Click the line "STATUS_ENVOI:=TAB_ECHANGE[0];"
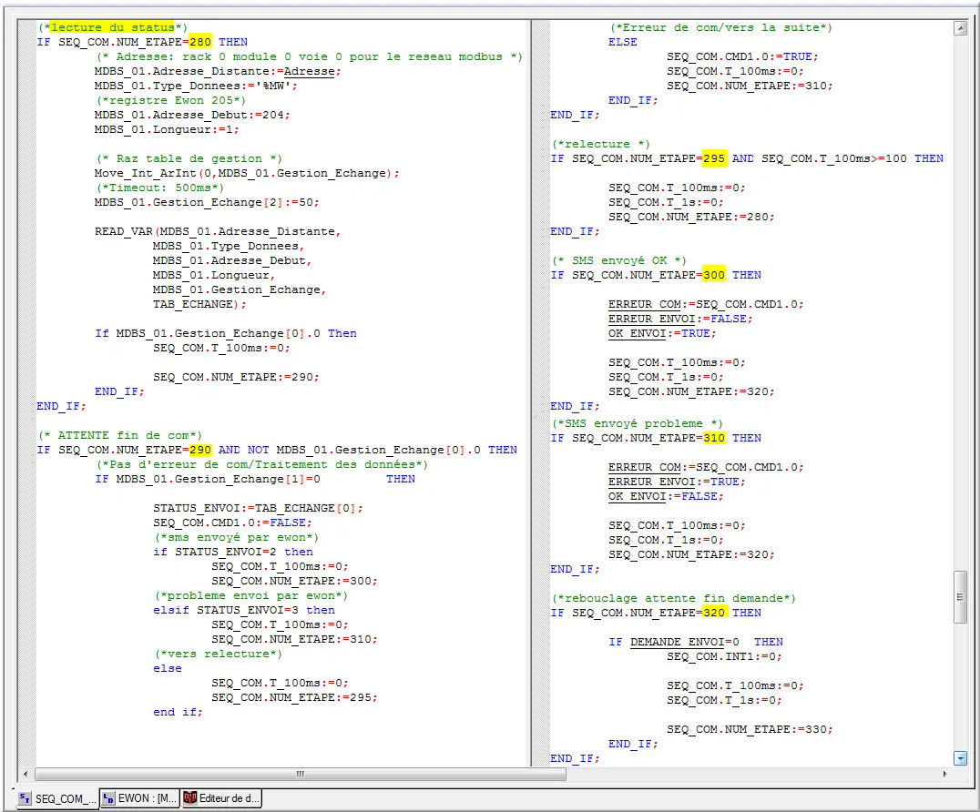Image resolution: width=980 pixels, height=812 pixels. tap(258, 509)
